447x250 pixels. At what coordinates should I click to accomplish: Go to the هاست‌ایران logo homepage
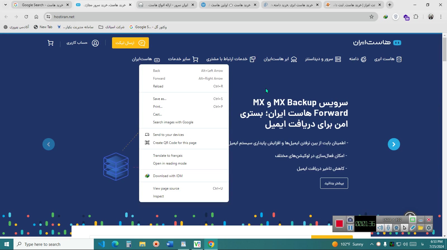377,43
